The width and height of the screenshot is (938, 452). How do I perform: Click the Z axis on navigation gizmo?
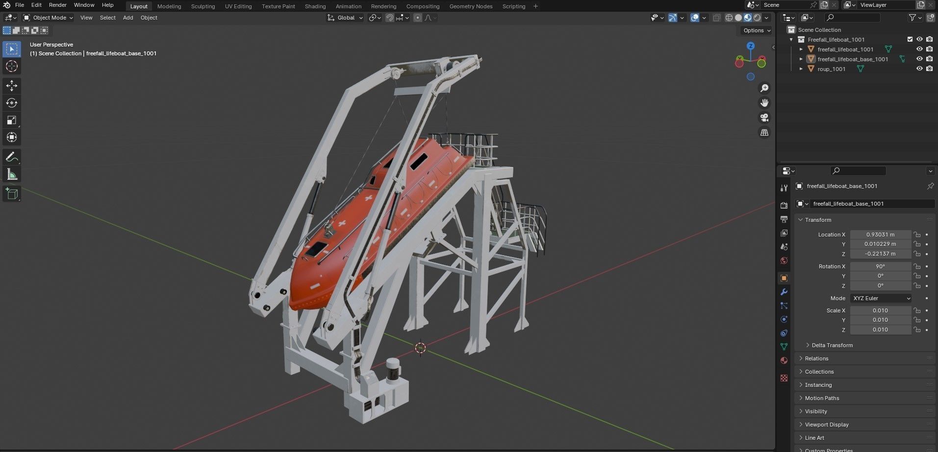tap(750, 46)
